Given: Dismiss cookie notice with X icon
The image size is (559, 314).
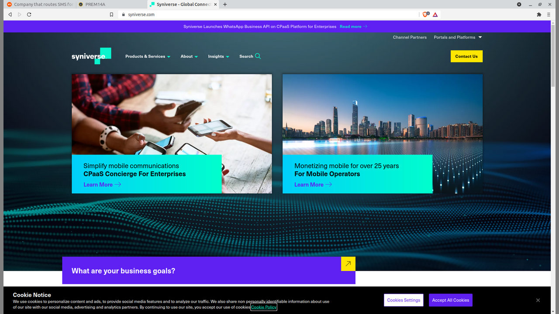Looking at the screenshot, I should pos(538,300).
